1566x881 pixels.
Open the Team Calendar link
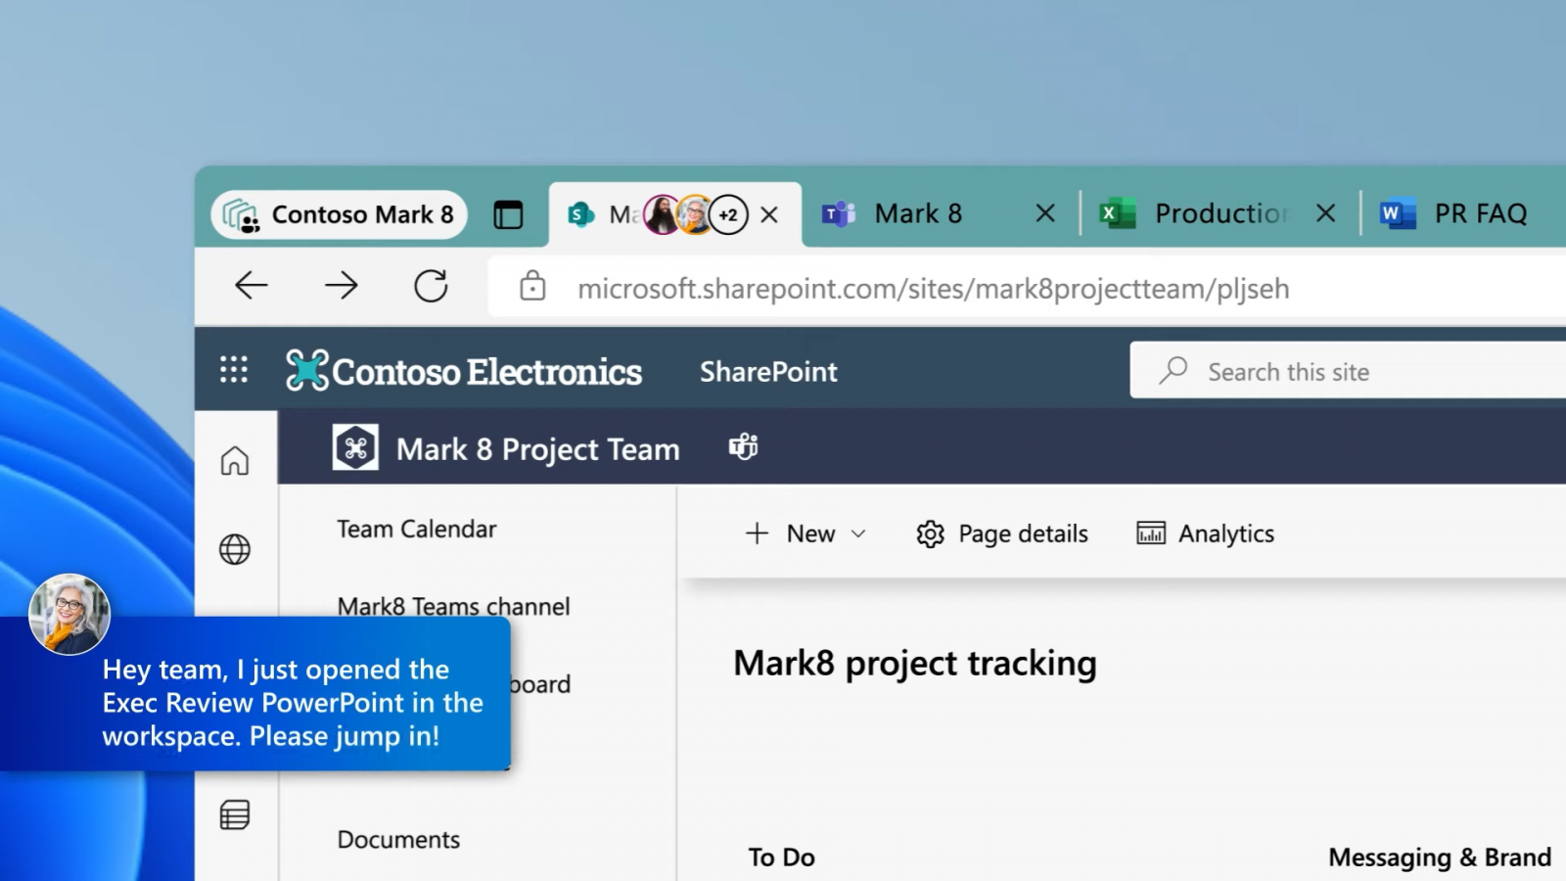(415, 529)
